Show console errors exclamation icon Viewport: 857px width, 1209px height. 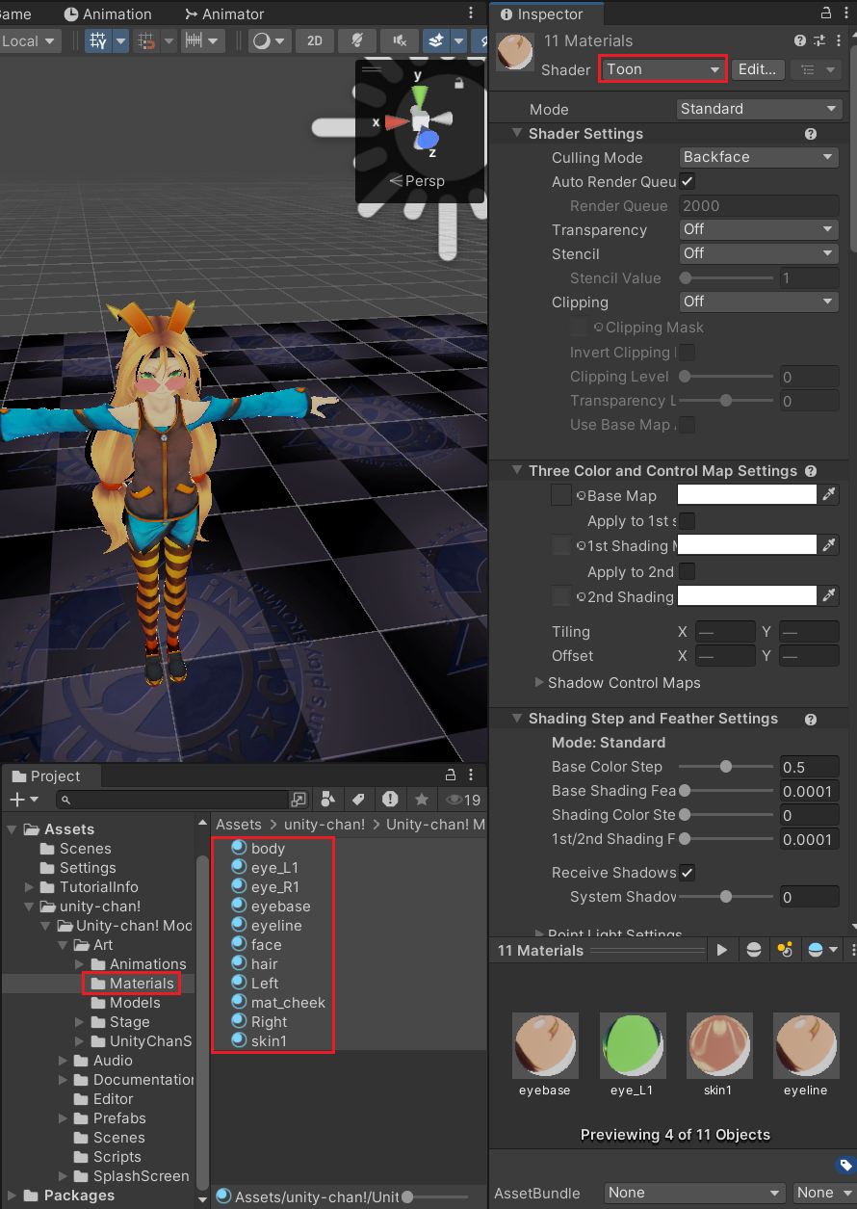pyautogui.click(x=390, y=800)
